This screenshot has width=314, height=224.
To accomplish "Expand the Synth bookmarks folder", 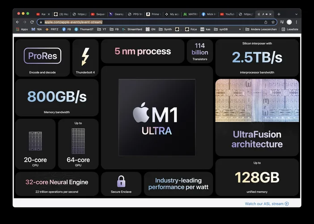I will click(x=165, y=29).
